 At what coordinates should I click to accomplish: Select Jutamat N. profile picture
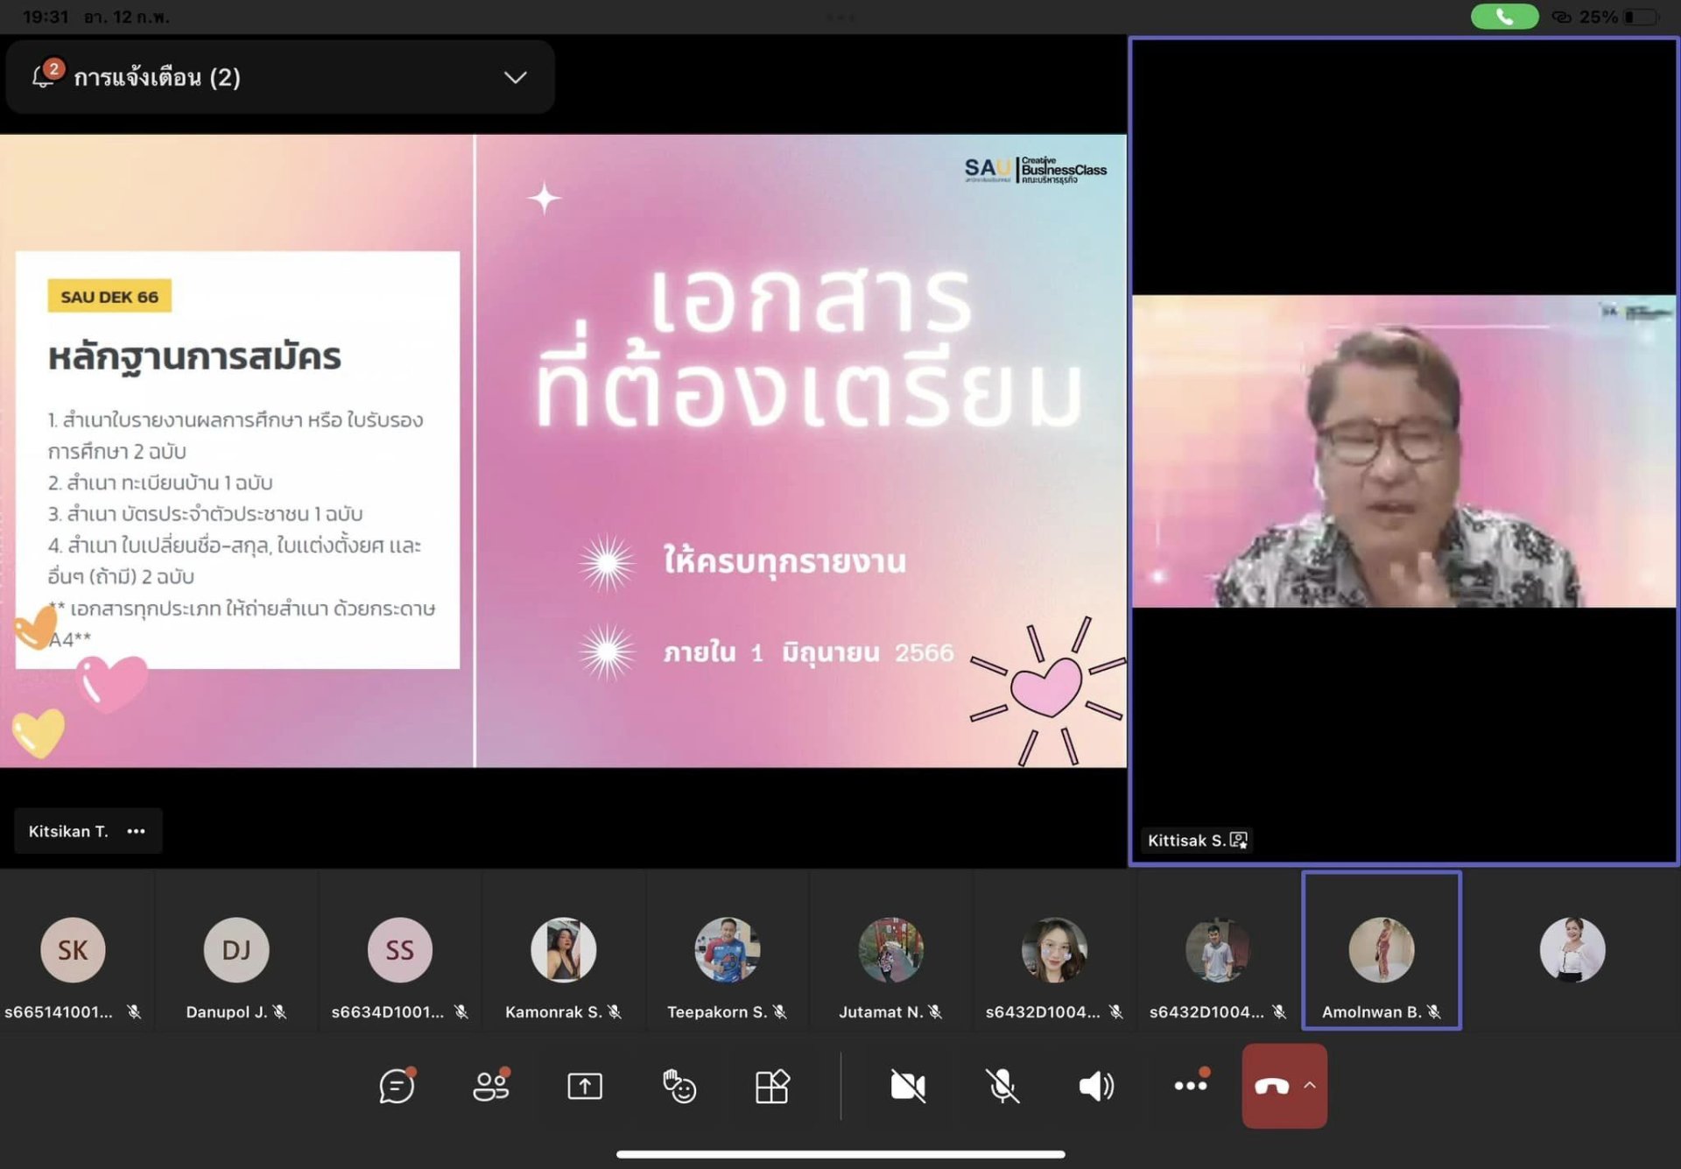(891, 950)
